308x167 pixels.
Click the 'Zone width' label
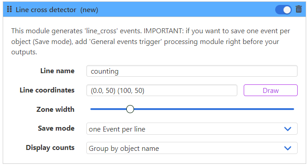(55, 110)
